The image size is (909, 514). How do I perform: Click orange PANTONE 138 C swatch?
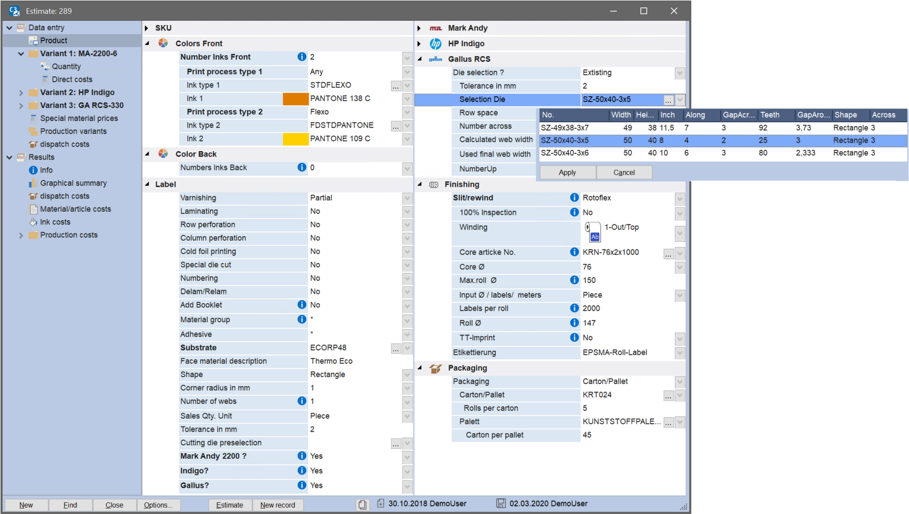click(295, 98)
